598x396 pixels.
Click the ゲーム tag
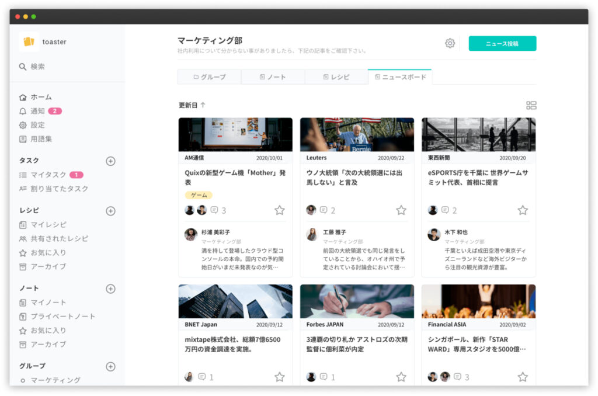coord(199,195)
